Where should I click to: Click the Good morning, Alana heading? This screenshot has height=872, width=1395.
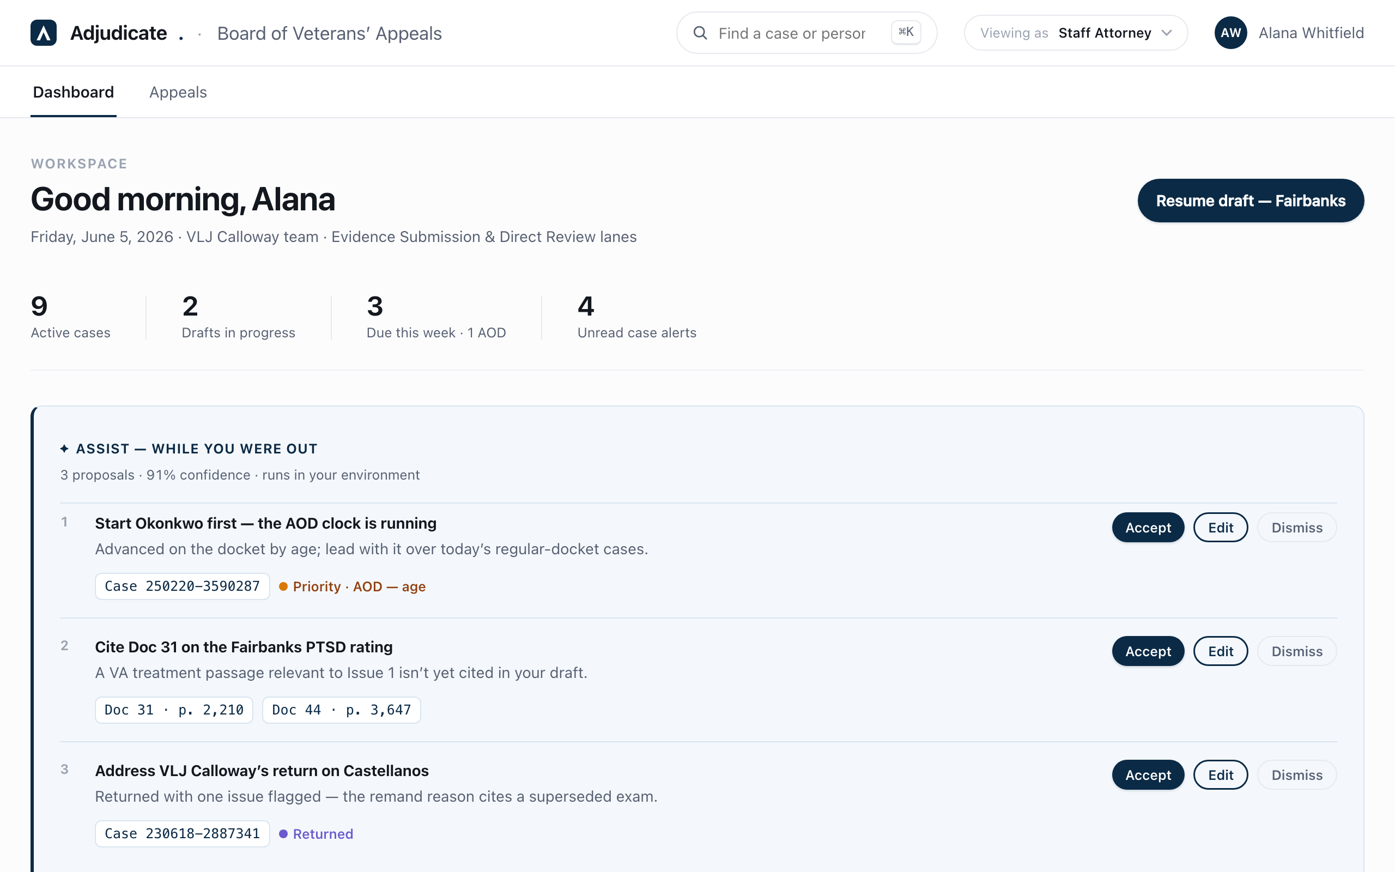point(183,199)
